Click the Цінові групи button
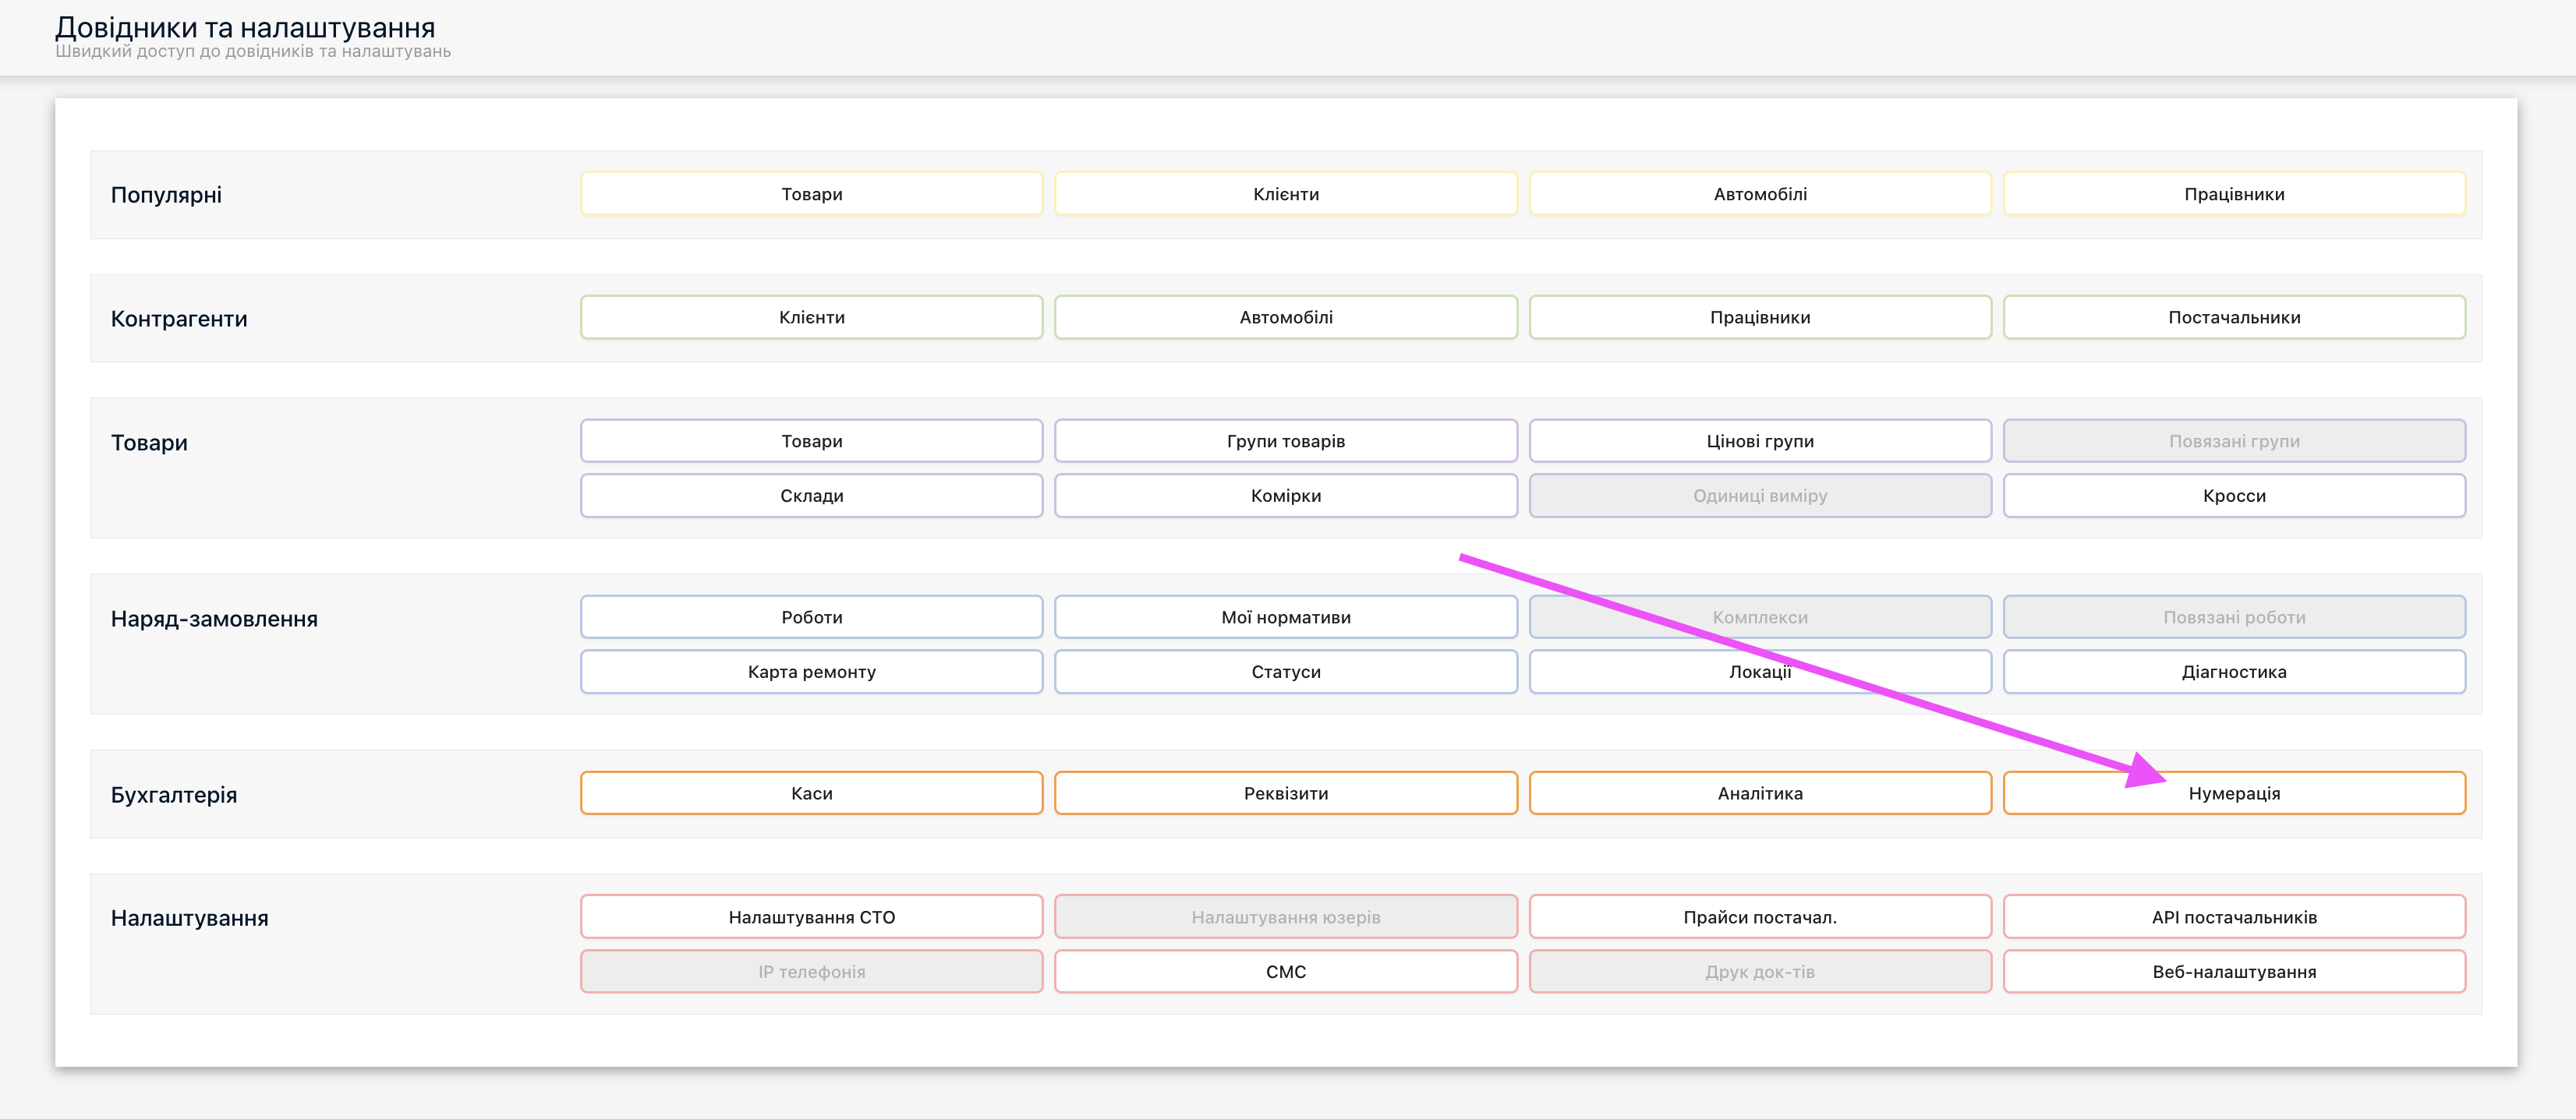Viewport: 2576px width, 1119px height. [x=1759, y=442]
